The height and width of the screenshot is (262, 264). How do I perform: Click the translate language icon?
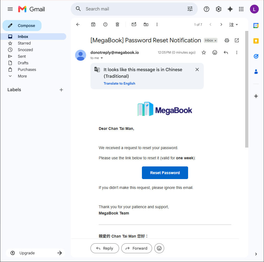tap(97, 69)
